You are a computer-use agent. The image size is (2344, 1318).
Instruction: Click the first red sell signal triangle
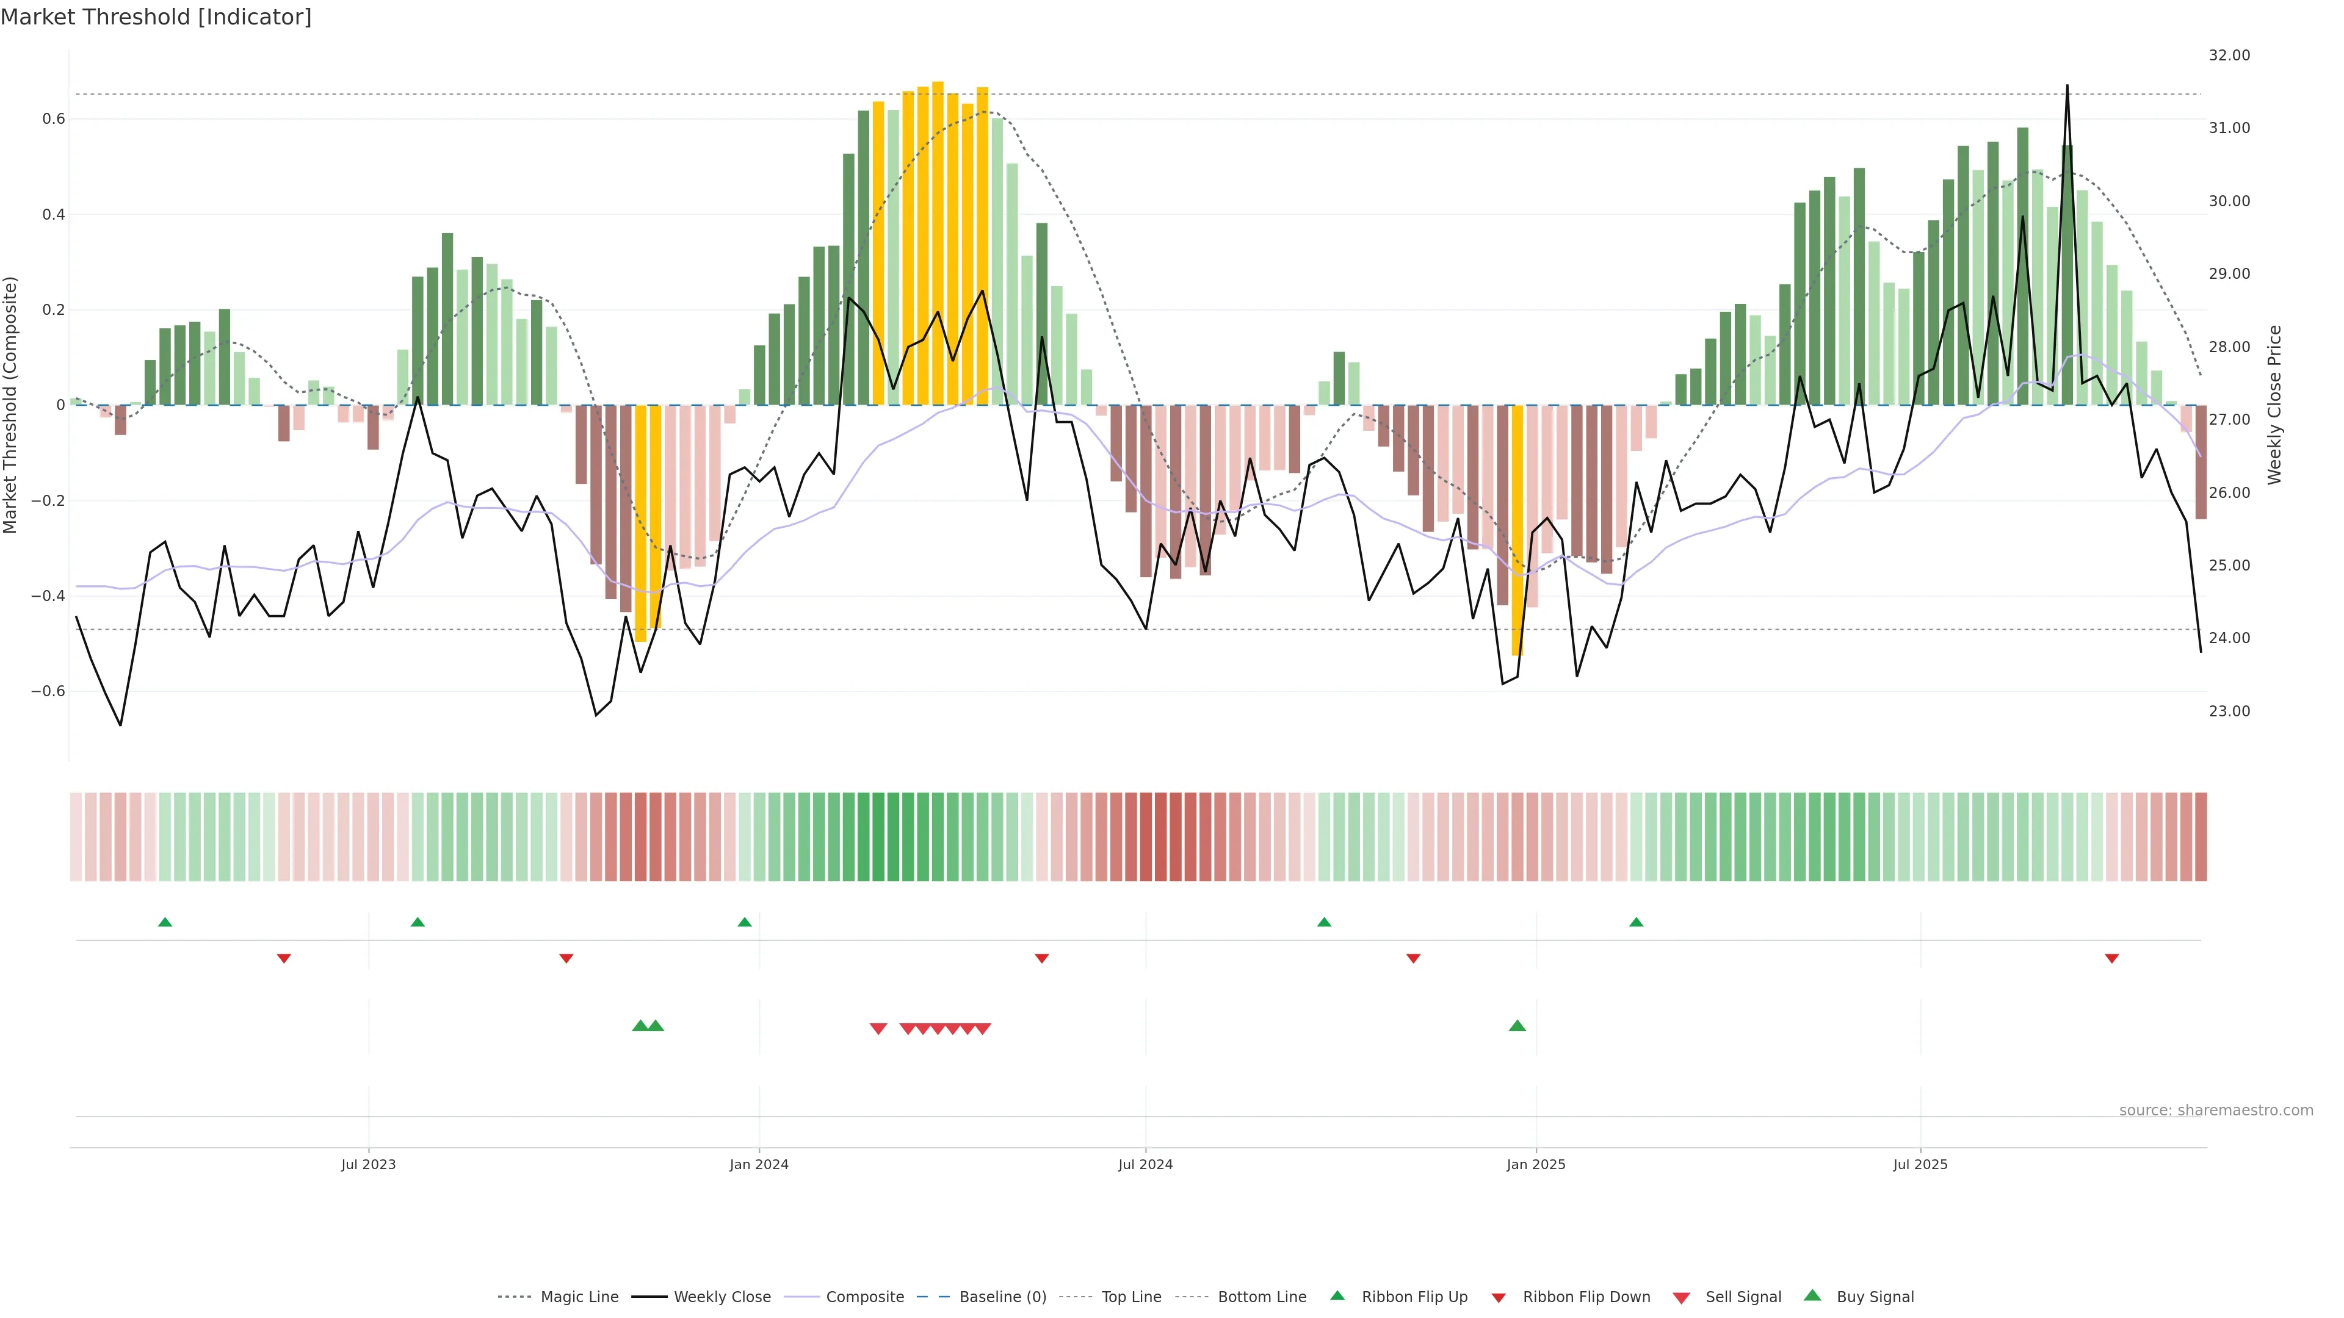878,1029
